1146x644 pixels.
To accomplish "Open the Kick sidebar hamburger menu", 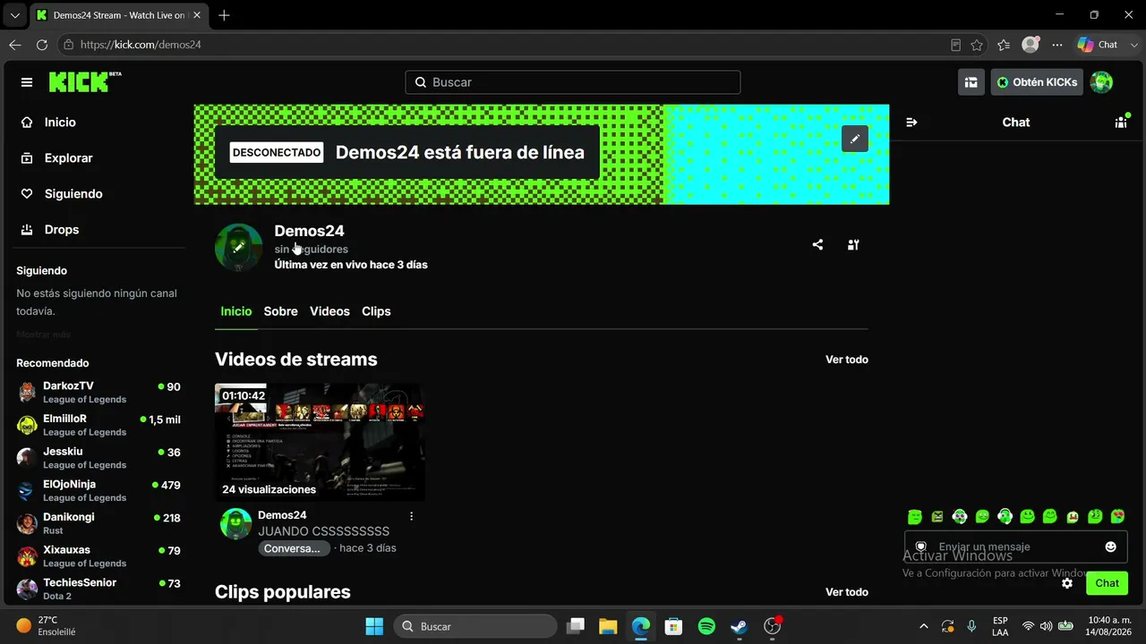I will click(x=27, y=82).
